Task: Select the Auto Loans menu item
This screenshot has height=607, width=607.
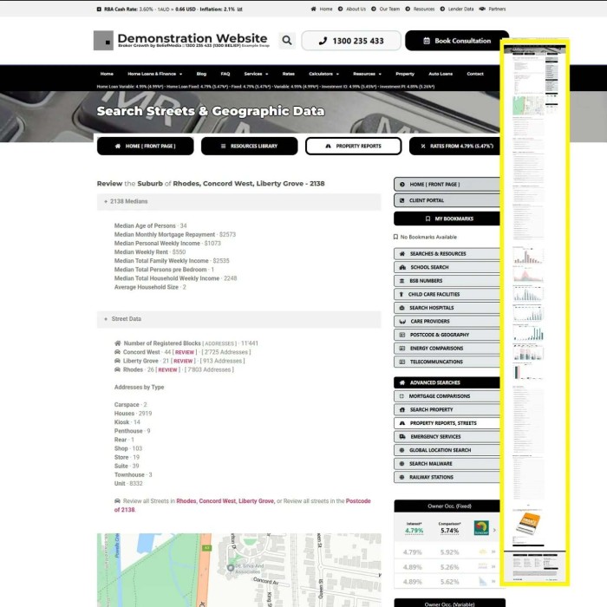Action: 441,74
